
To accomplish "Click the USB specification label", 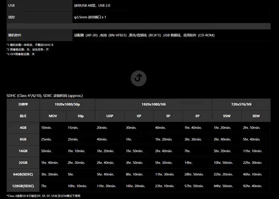I will (x=12, y=6).
